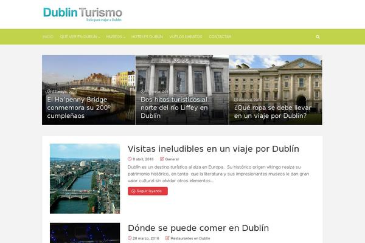Expand the Qué ver en Dublín menu
Image resolution: width=365 pixels, height=243 pixels.
(80, 36)
